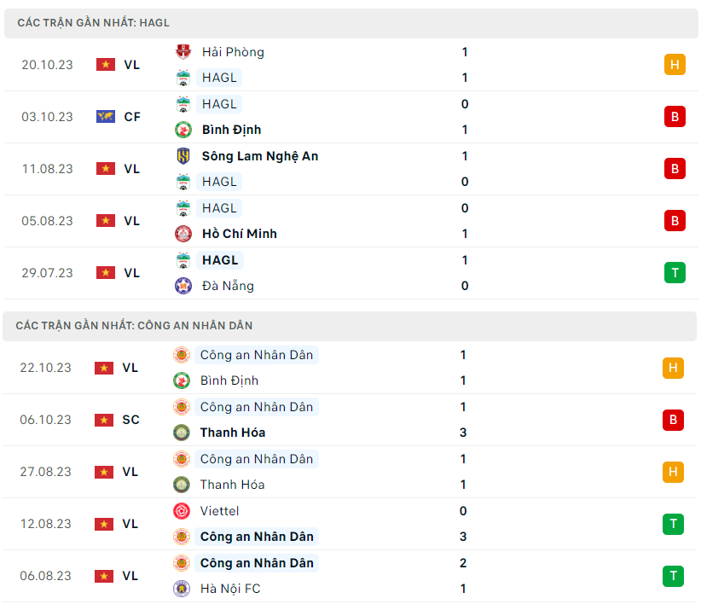Click the red B badge for 06.10.23

point(673,420)
